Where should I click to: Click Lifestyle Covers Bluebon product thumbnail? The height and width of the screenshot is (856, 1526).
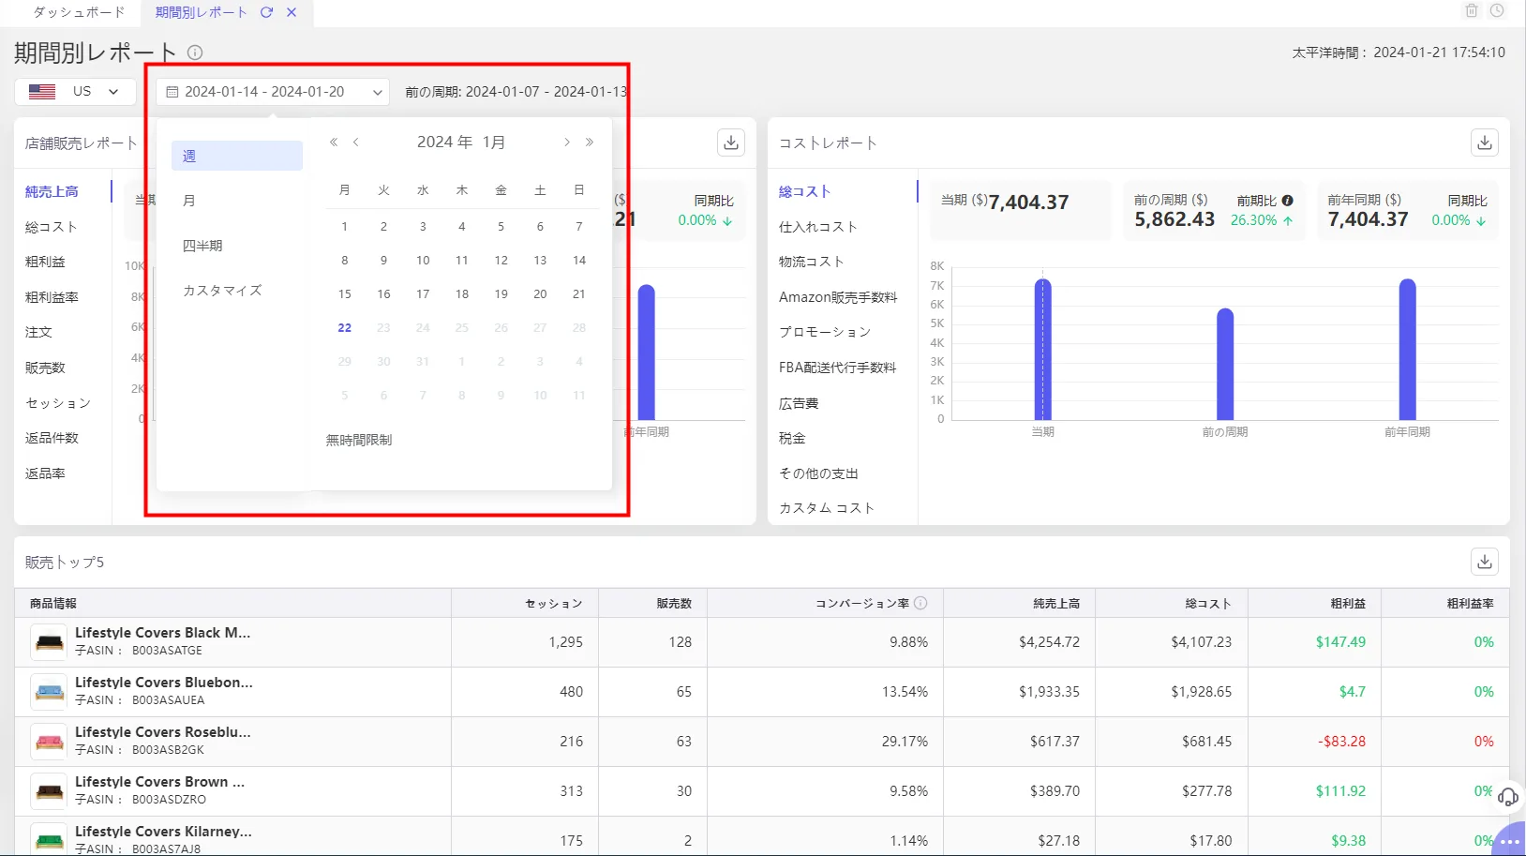[x=49, y=692]
